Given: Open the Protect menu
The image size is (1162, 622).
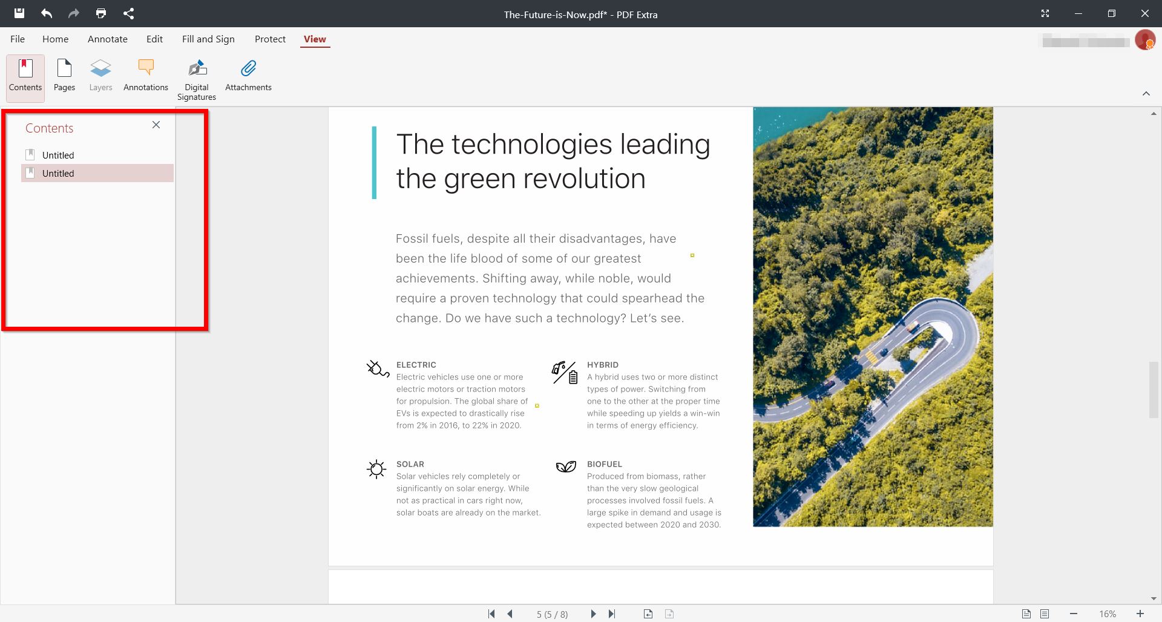Looking at the screenshot, I should 270,39.
